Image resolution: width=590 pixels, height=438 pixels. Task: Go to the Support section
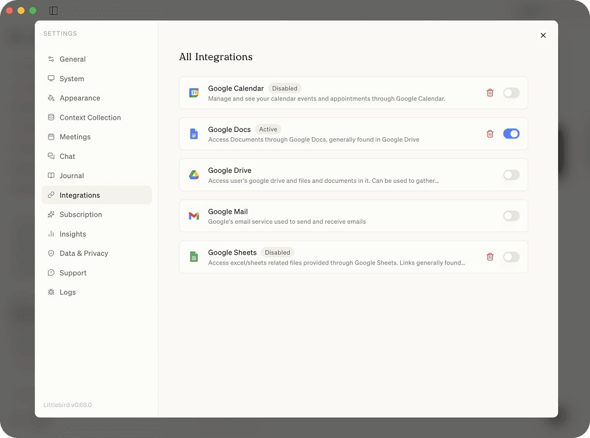click(97, 272)
